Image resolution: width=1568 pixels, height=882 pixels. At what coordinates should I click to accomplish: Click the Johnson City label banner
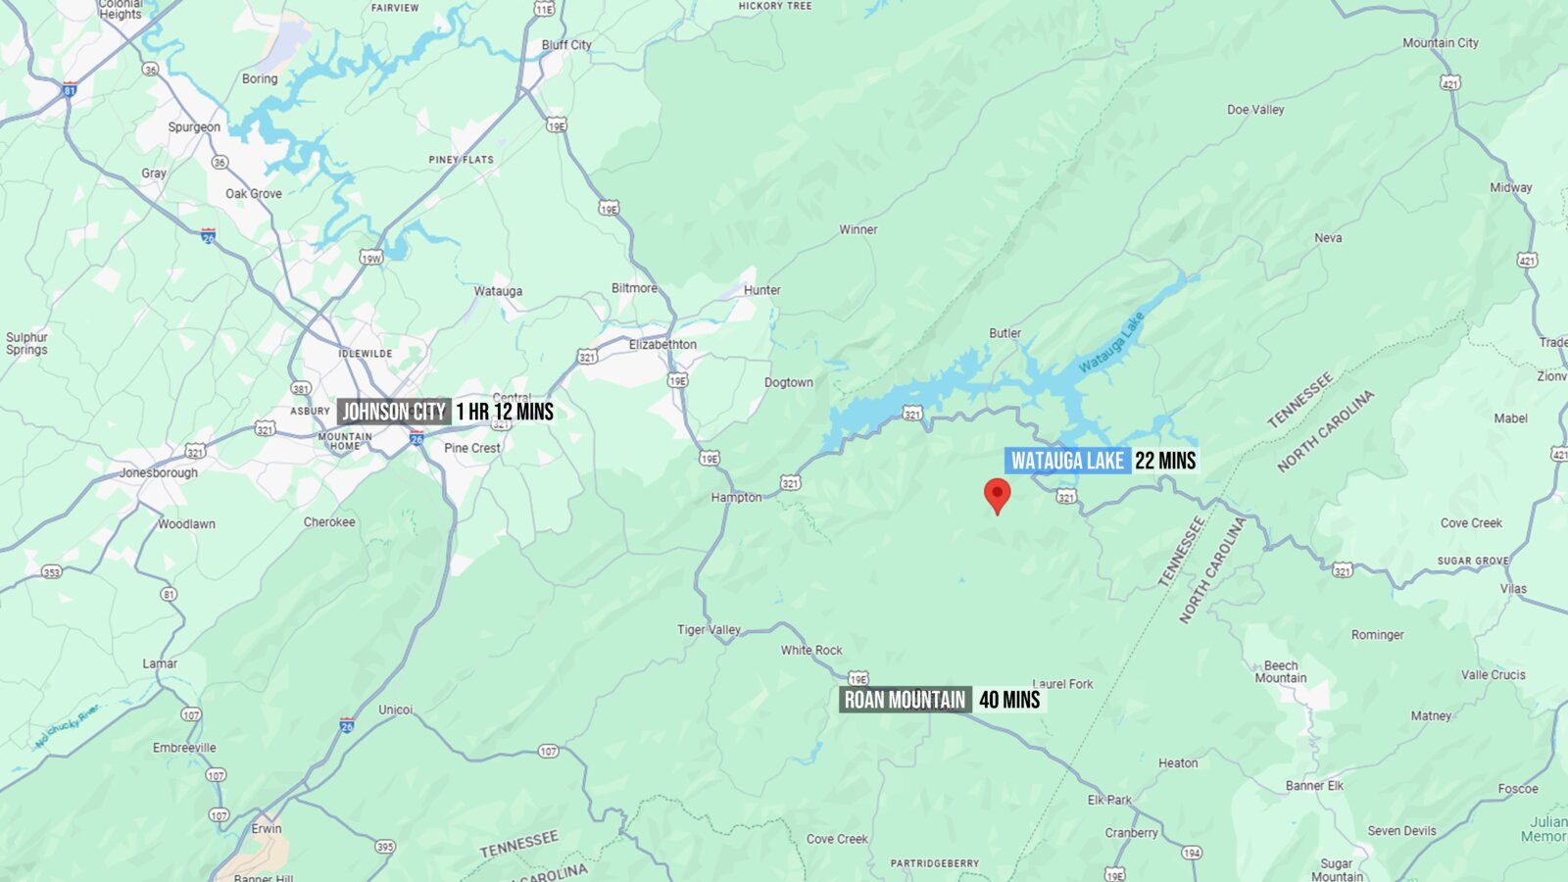(394, 412)
